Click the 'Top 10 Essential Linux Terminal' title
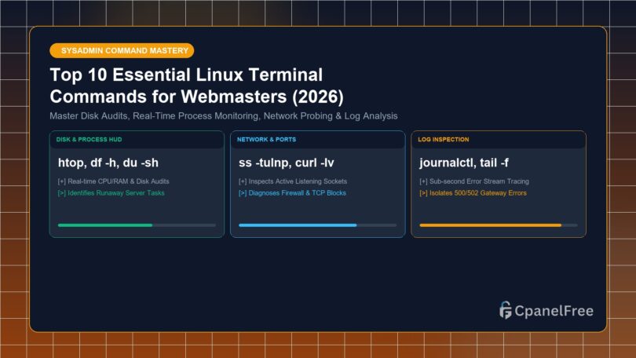This screenshot has height=358, width=636. (x=186, y=75)
